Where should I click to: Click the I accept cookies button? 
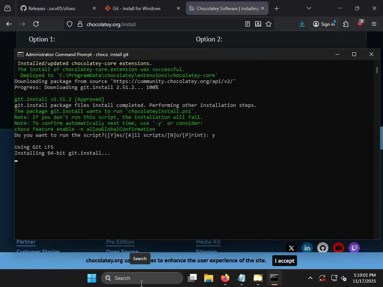(285, 260)
